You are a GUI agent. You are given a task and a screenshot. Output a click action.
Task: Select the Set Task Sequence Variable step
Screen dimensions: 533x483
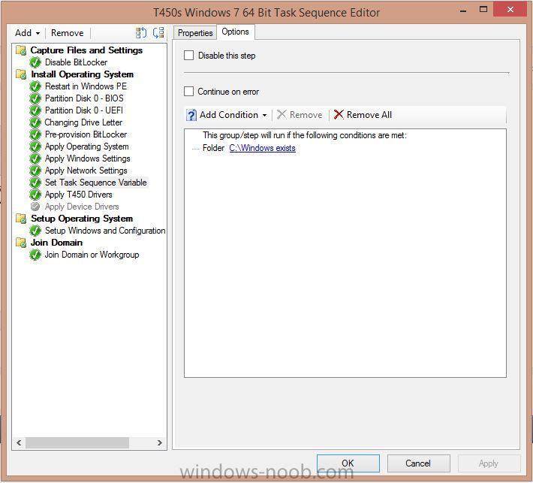pyautogui.click(x=96, y=183)
